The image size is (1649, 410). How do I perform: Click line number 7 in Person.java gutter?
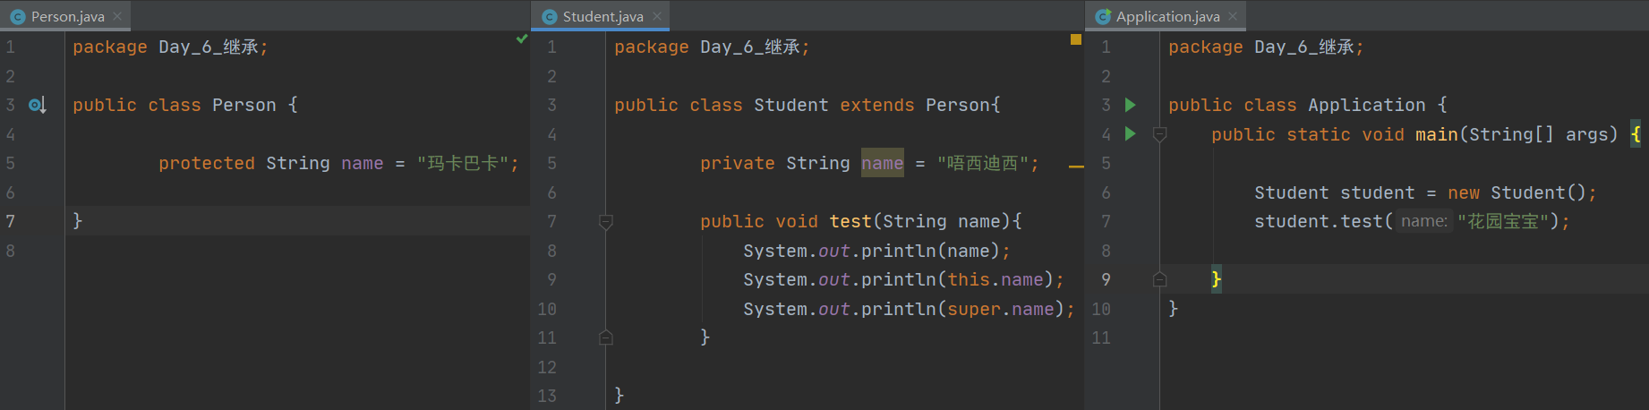click(11, 221)
